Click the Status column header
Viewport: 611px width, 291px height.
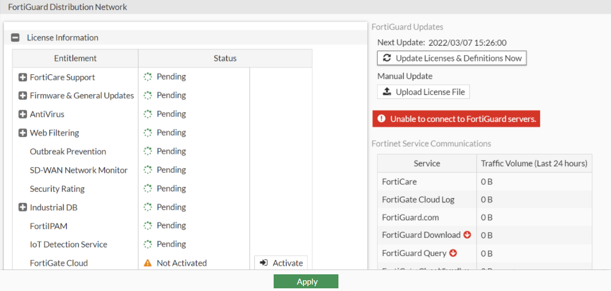[225, 58]
